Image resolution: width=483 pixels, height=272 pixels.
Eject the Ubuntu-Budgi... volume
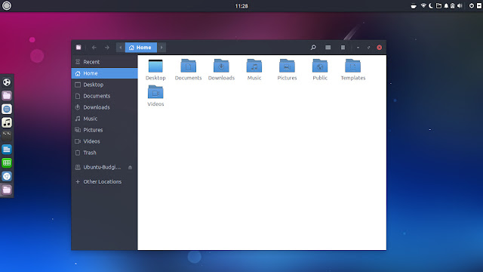(x=130, y=167)
